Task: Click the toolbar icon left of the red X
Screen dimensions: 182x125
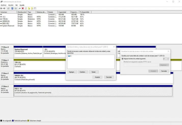Action: coord(20,8)
